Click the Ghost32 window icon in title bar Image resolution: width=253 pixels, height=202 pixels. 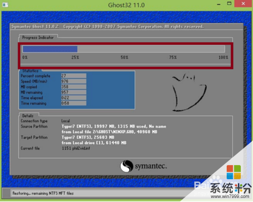point(5,5)
